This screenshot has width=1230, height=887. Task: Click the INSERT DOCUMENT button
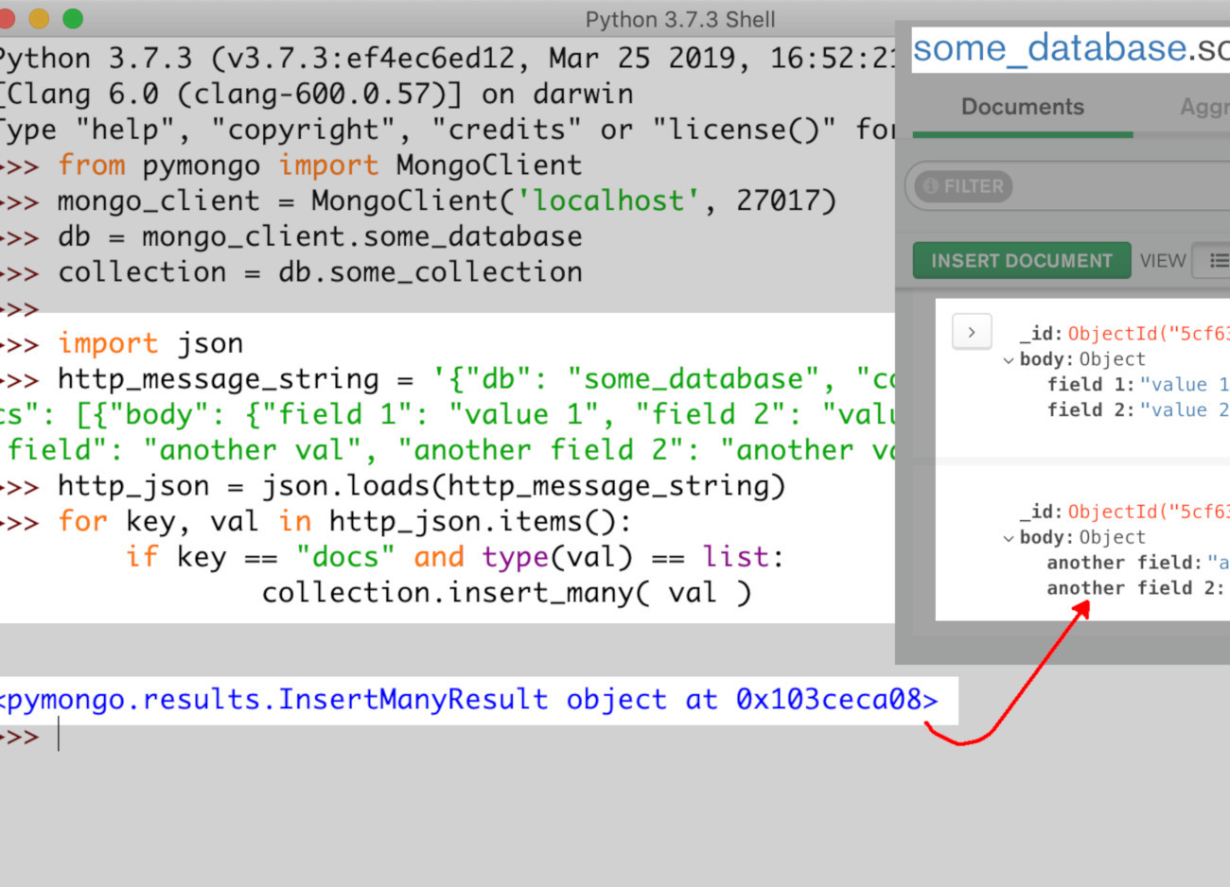pyautogui.click(x=1022, y=260)
